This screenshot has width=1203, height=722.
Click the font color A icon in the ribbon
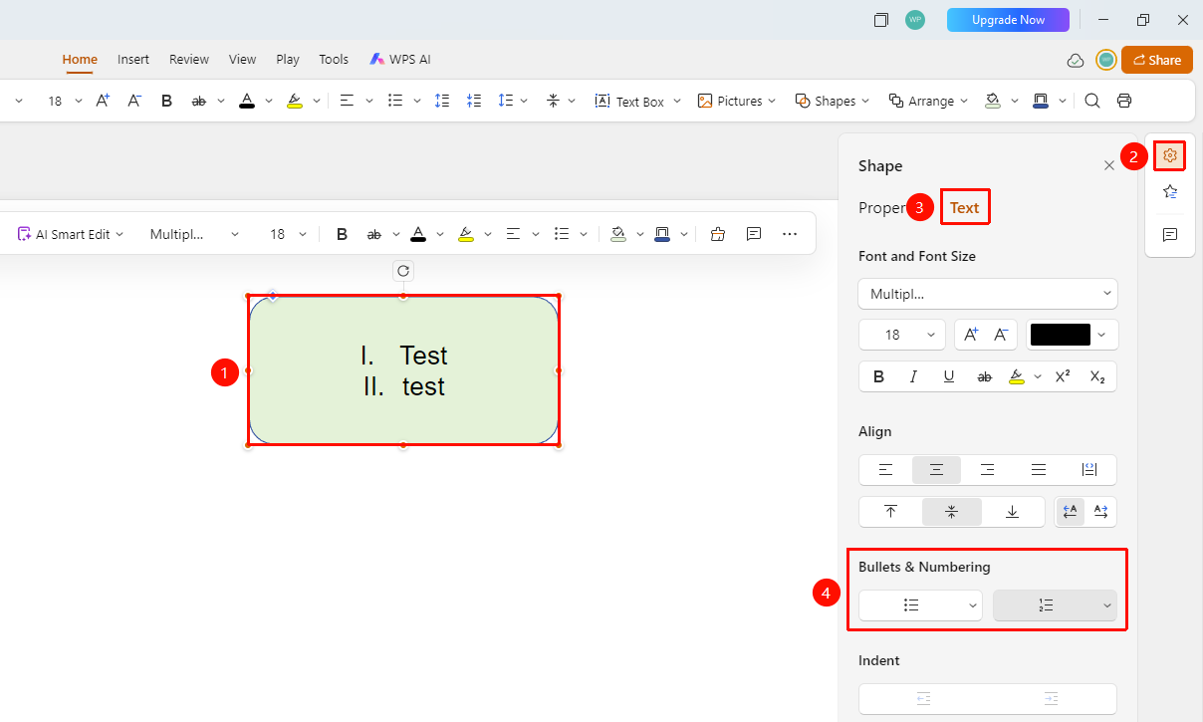click(247, 101)
